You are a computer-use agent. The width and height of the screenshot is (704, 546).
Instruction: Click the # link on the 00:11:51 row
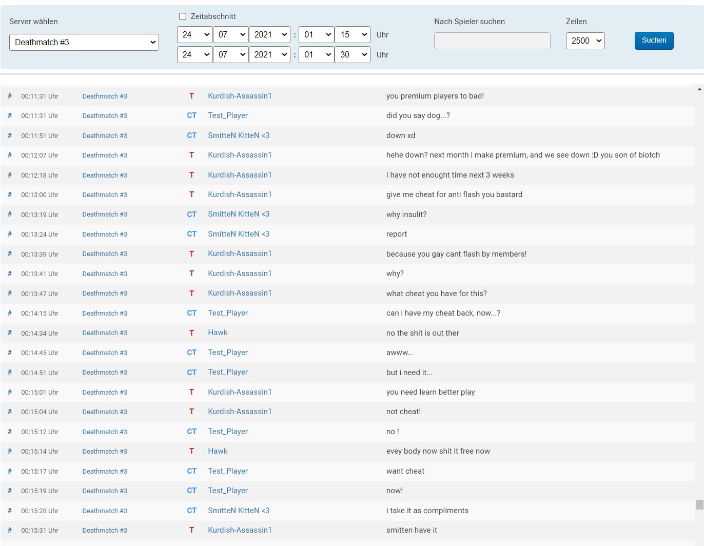9,135
